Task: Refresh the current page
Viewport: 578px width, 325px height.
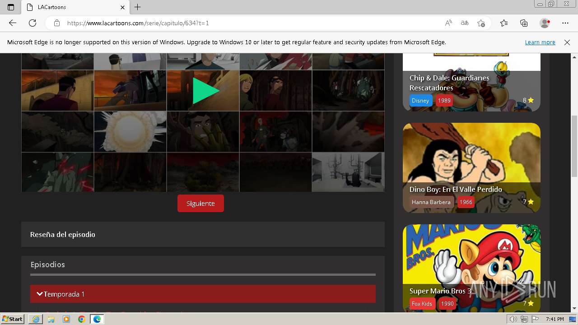Action: click(x=33, y=23)
